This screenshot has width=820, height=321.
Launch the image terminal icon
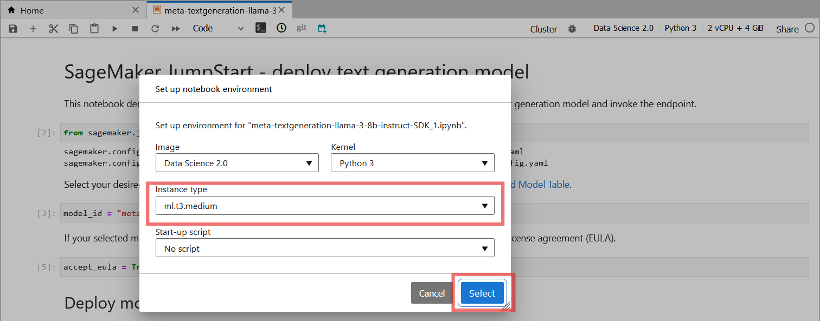[261, 28]
